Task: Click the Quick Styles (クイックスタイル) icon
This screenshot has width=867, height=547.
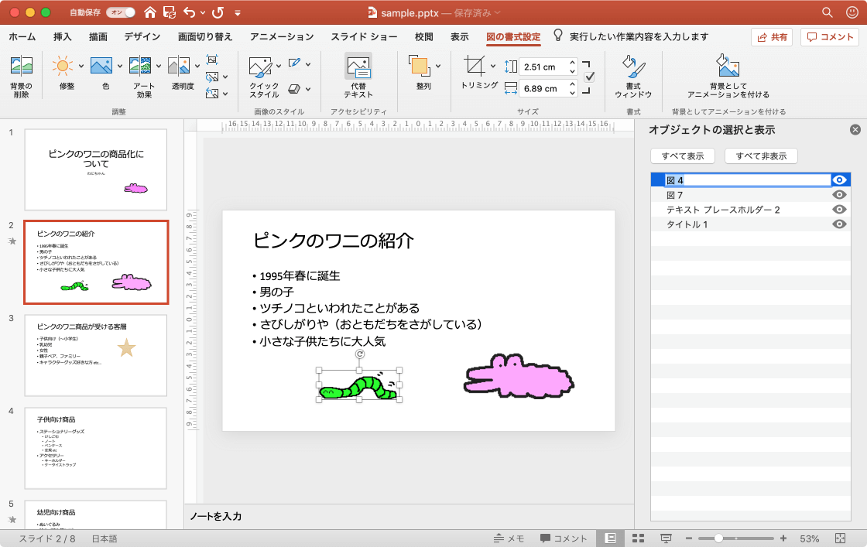Action: pyautogui.click(x=262, y=67)
